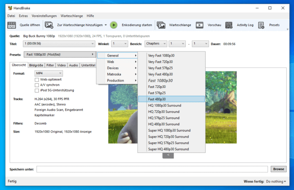Click the green Enkodierung starten play icon

114,25
